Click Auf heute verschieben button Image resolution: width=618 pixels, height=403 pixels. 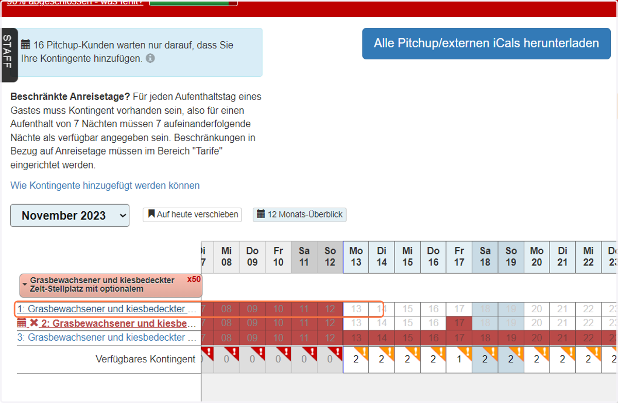(192, 214)
